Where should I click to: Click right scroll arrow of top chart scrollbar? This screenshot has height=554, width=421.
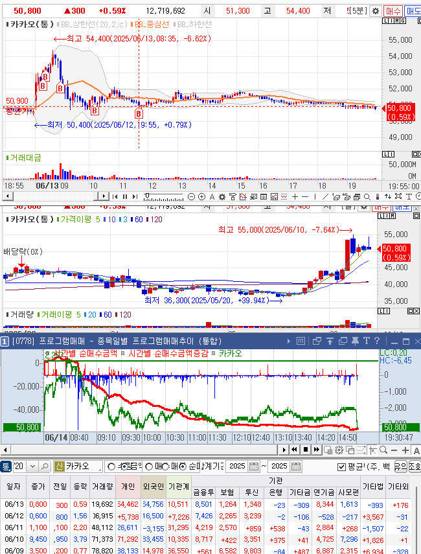click(104, 196)
